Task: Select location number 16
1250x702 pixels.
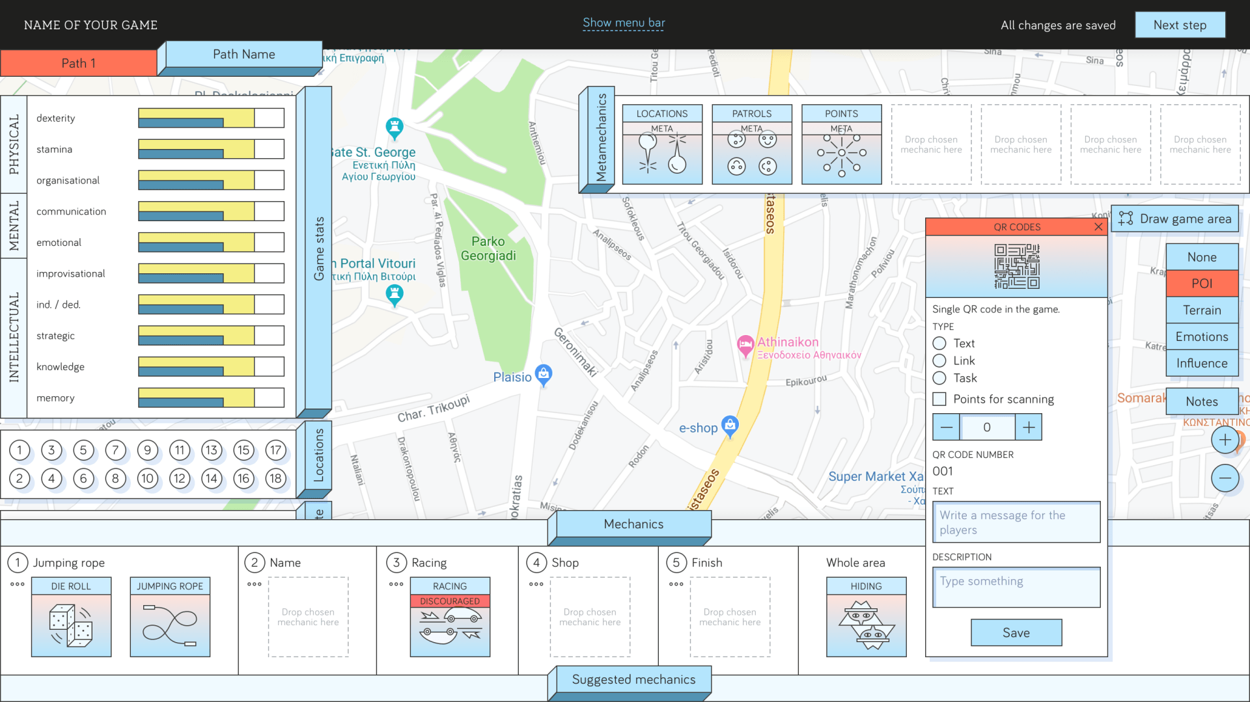Action: point(243,479)
